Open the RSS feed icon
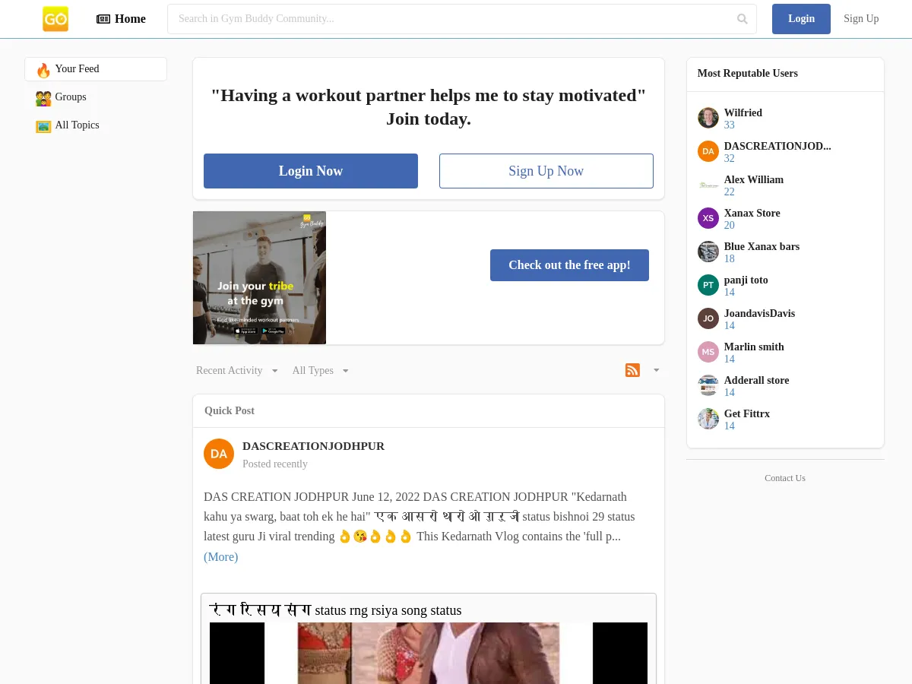 click(x=632, y=370)
